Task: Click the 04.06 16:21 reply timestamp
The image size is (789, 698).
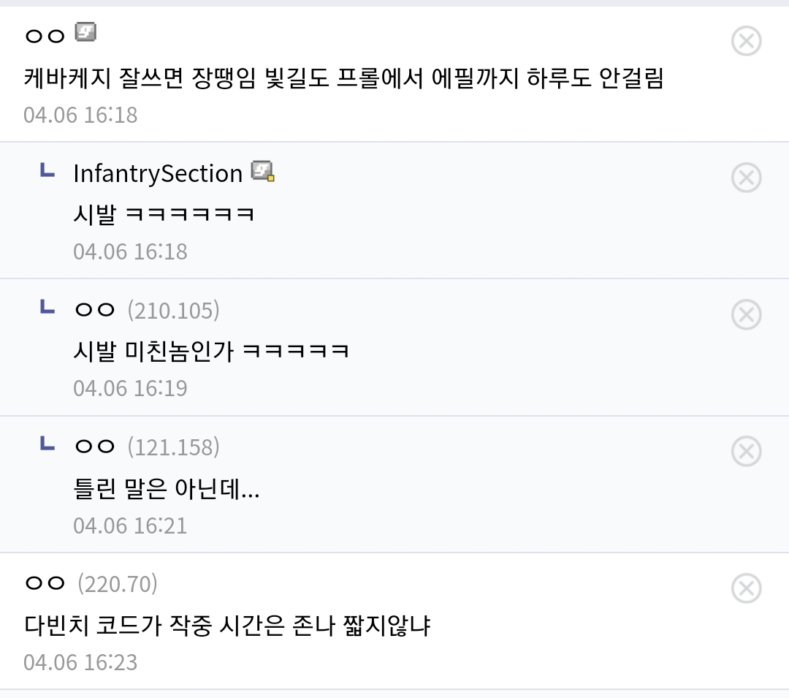Action: [x=130, y=526]
